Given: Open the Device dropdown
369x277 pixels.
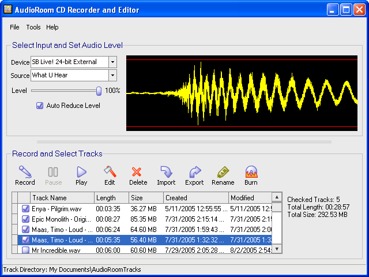Looking at the screenshot, I should tap(113, 62).
